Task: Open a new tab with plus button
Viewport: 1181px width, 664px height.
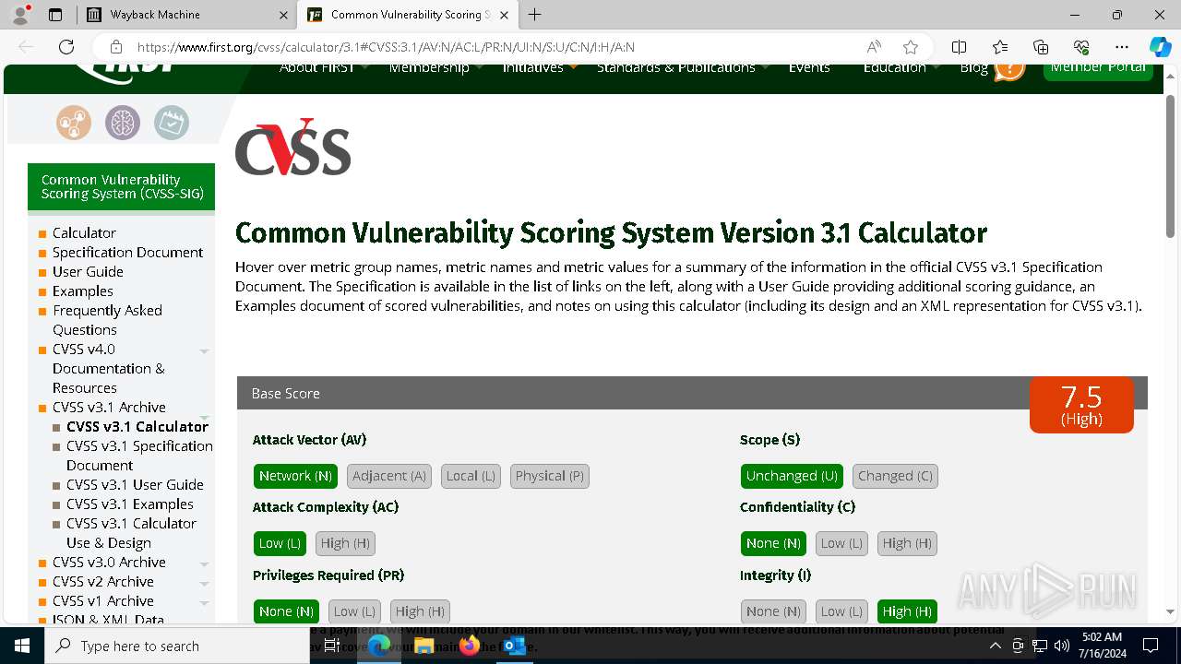Action: tap(534, 15)
